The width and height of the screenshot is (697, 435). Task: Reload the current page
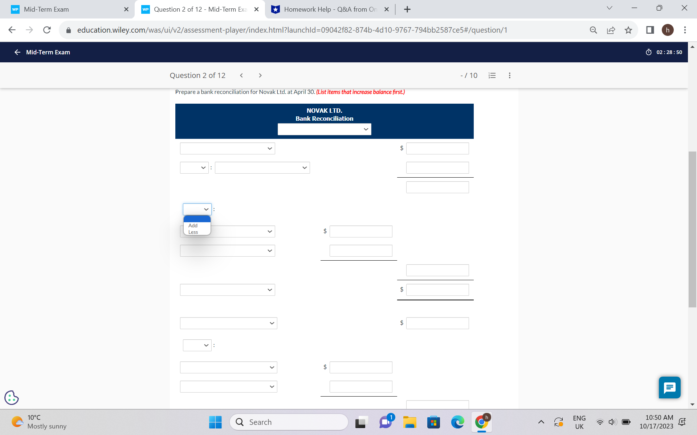[47, 30]
